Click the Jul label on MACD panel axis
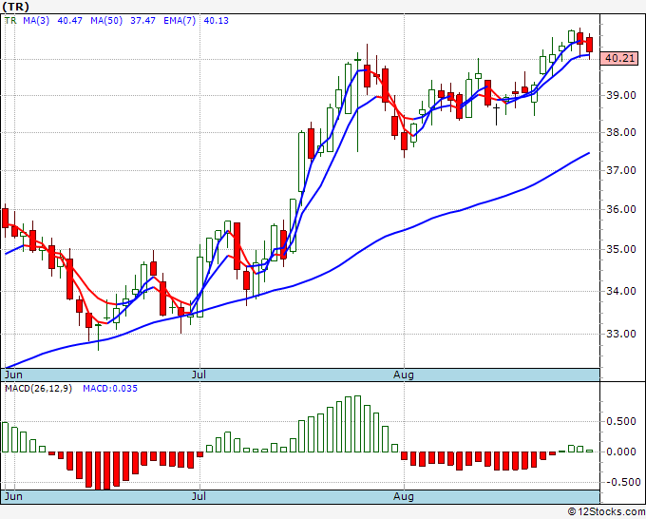 [199, 496]
